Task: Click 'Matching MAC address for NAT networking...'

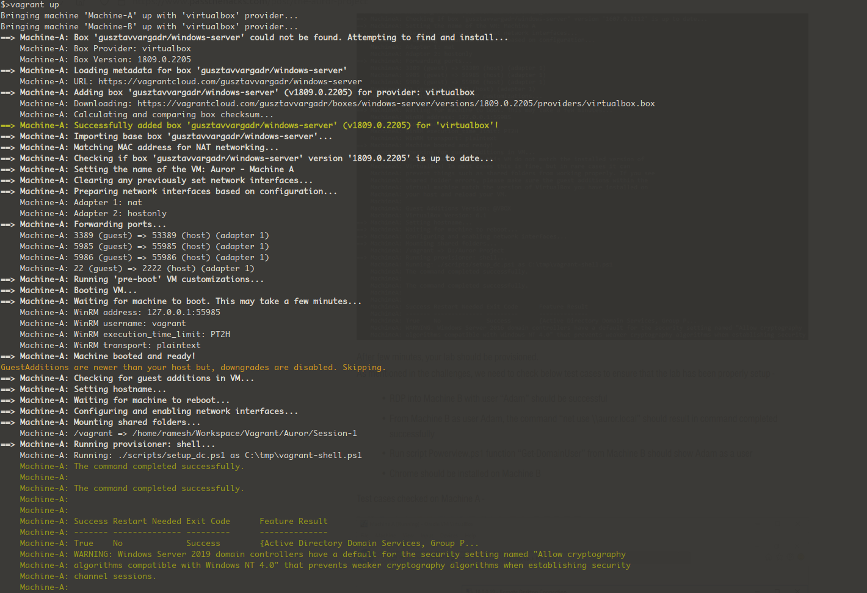Action: click(x=176, y=148)
